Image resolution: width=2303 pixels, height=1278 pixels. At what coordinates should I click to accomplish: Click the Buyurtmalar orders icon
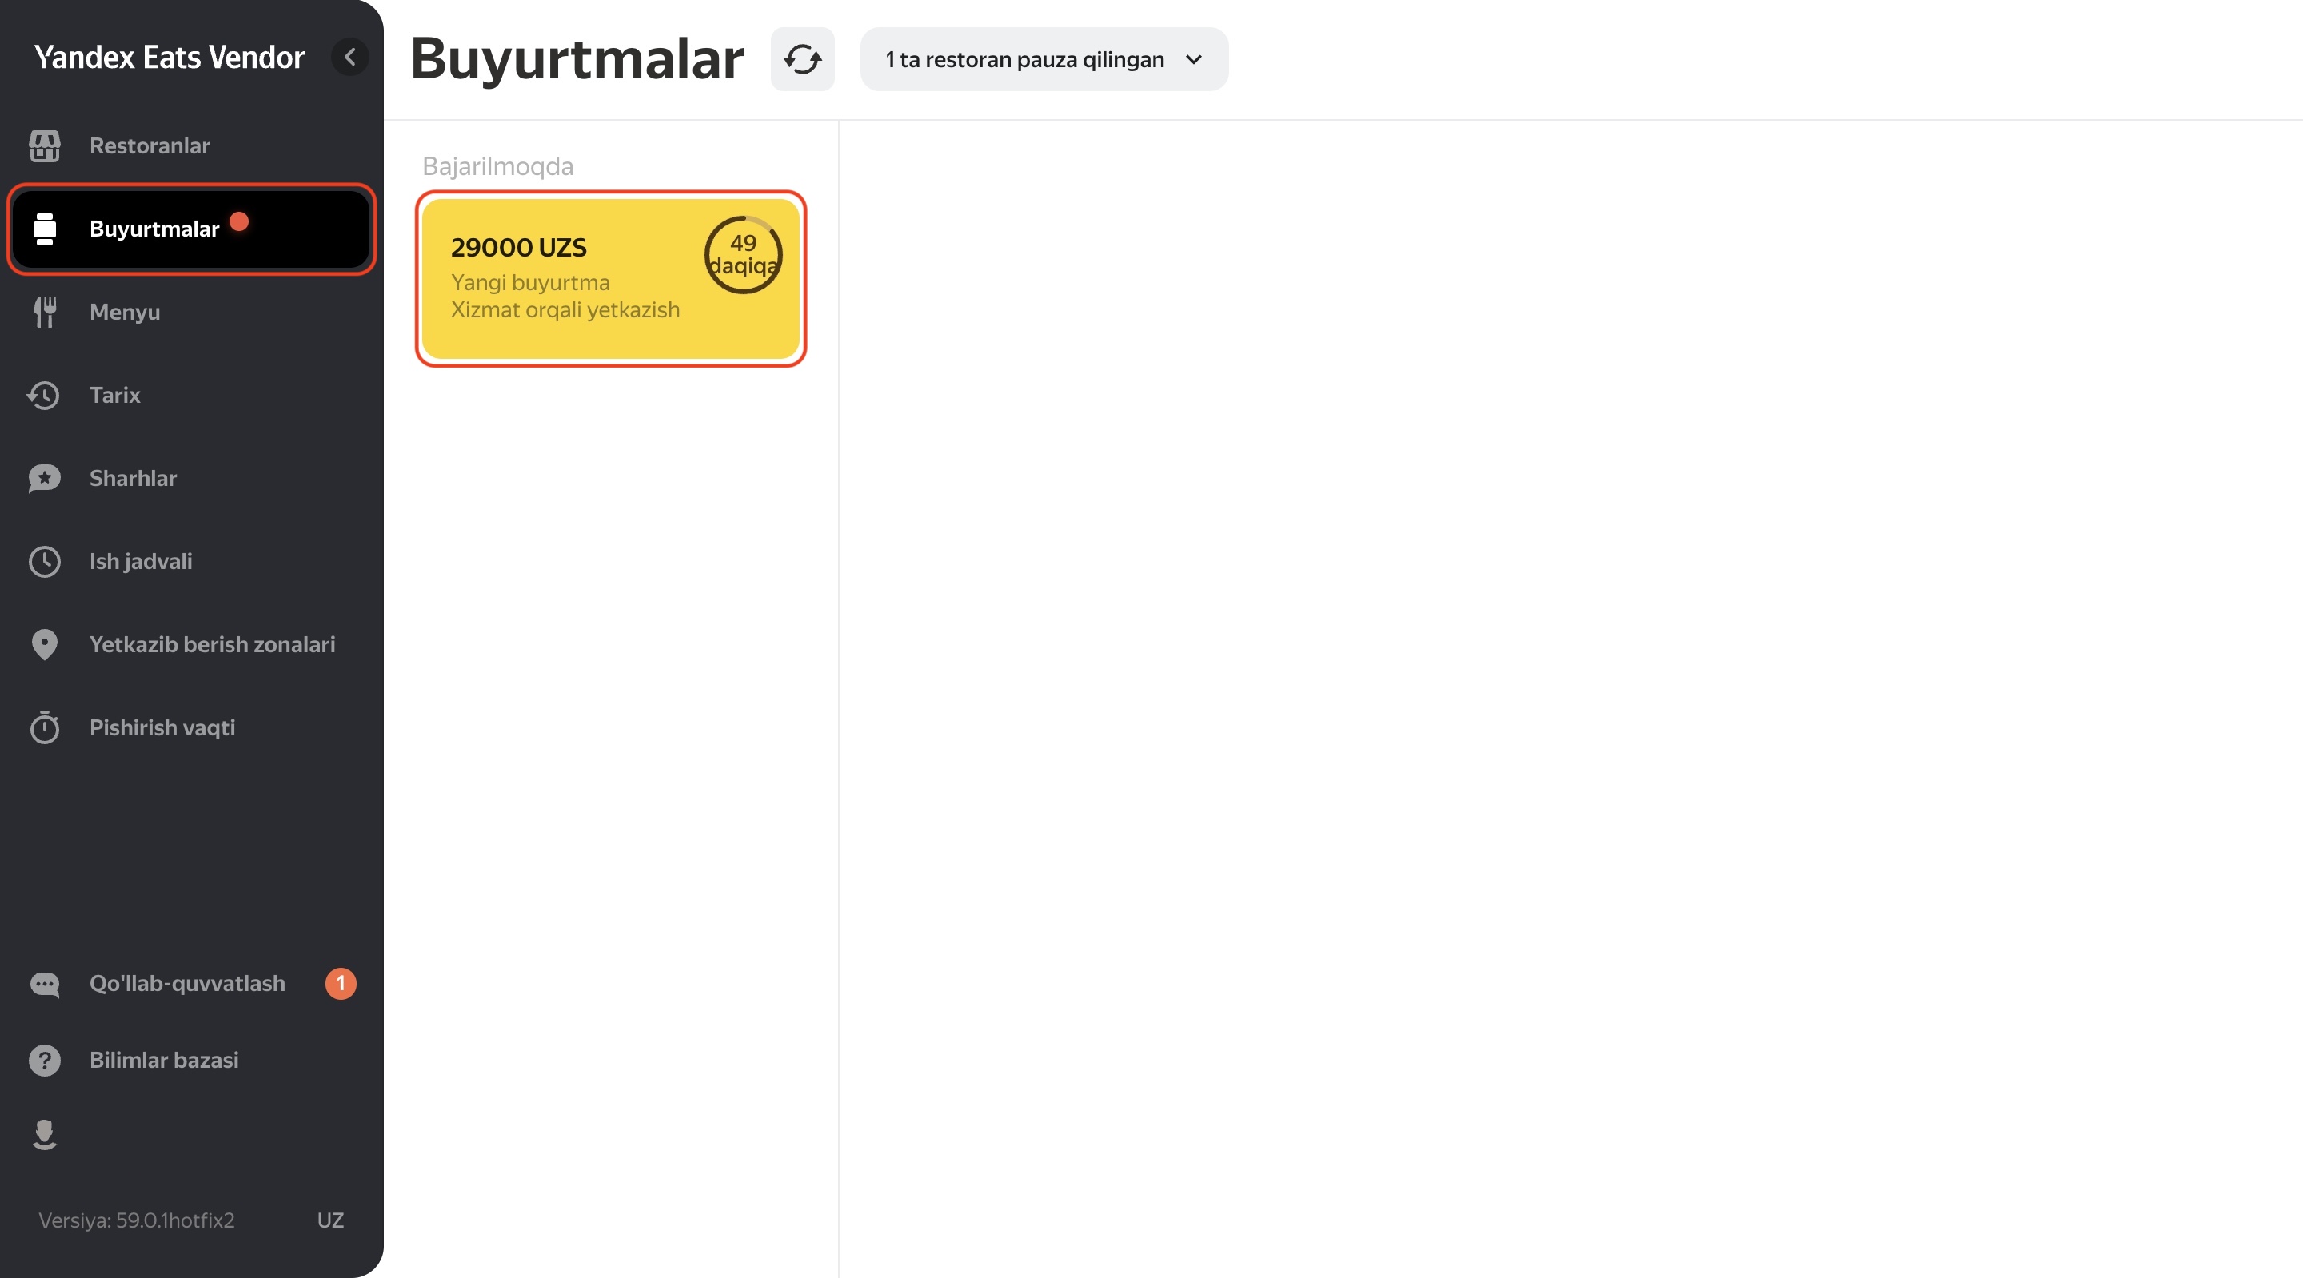point(45,229)
